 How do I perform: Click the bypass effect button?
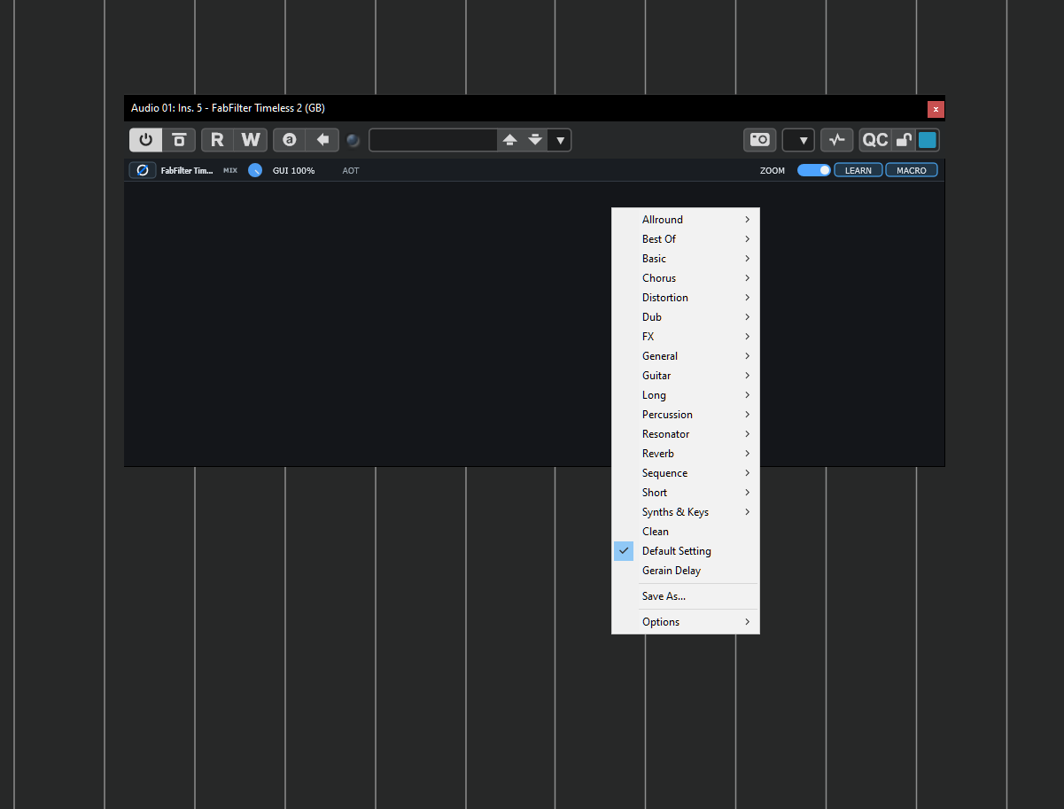[x=179, y=140]
